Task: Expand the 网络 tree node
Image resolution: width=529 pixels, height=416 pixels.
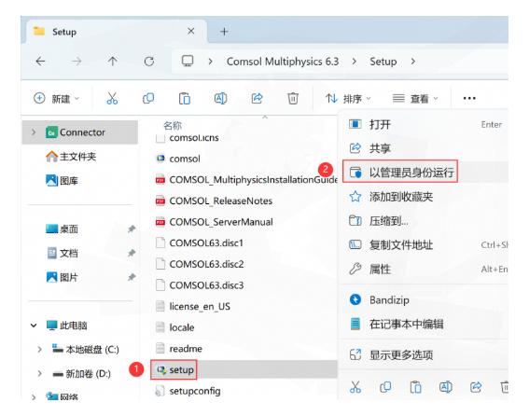Action: [x=34, y=396]
